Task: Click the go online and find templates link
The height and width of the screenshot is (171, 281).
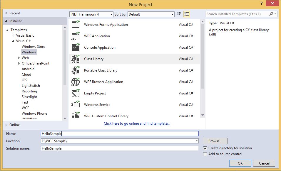Action: pyautogui.click(x=137, y=123)
